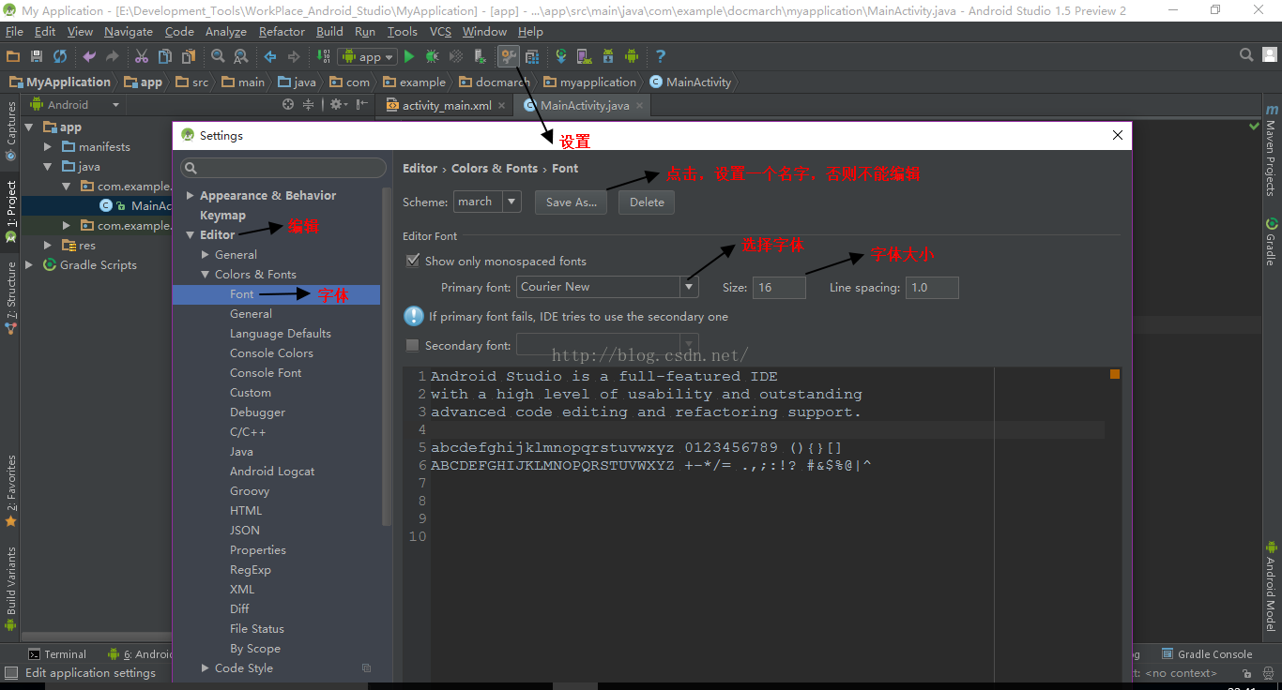Open the VCS menu
Viewport: 1282px width, 690px height.
point(440,32)
